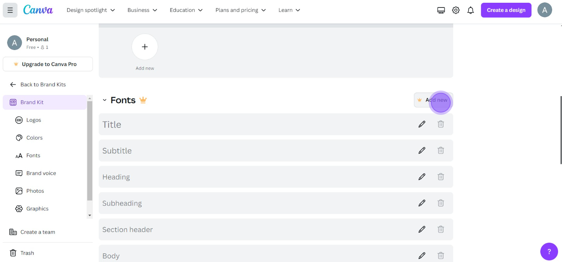Select Brand Kit in the sidebar
562x262 pixels.
[45, 102]
